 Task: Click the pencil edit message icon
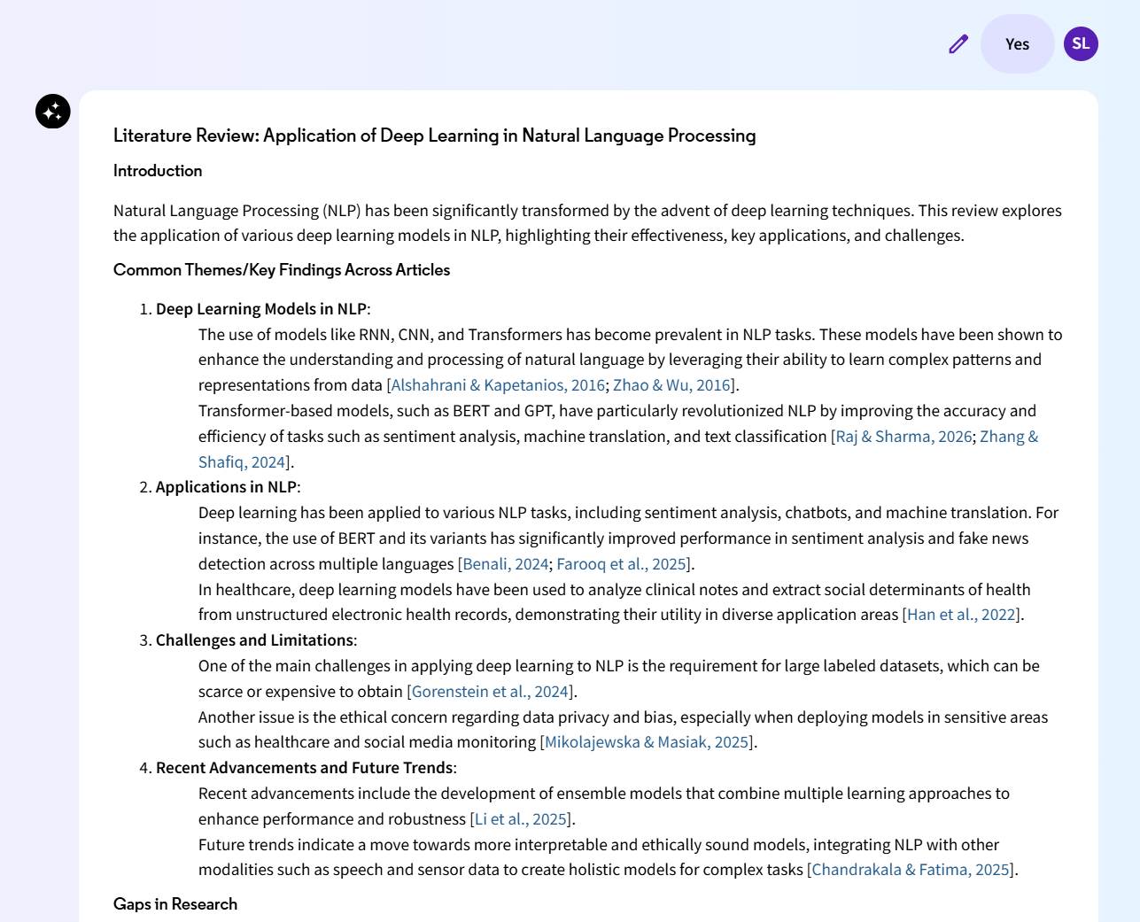[x=958, y=44]
